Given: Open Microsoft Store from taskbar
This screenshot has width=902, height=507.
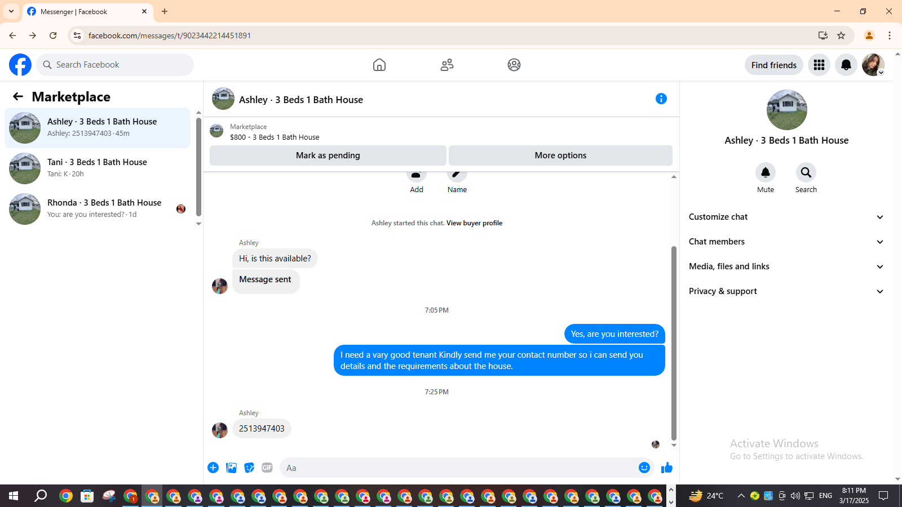Looking at the screenshot, I should pyautogui.click(x=87, y=496).
